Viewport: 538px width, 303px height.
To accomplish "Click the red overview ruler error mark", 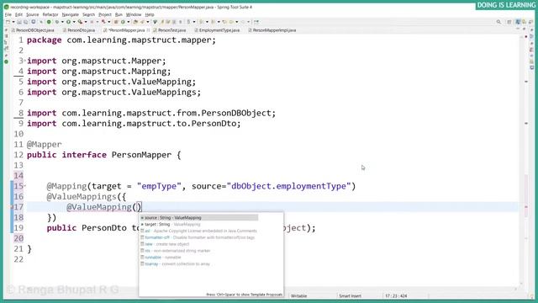I will [526, 207].
